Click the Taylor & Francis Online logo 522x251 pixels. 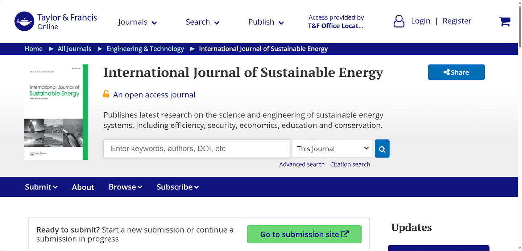coord(55,21)
